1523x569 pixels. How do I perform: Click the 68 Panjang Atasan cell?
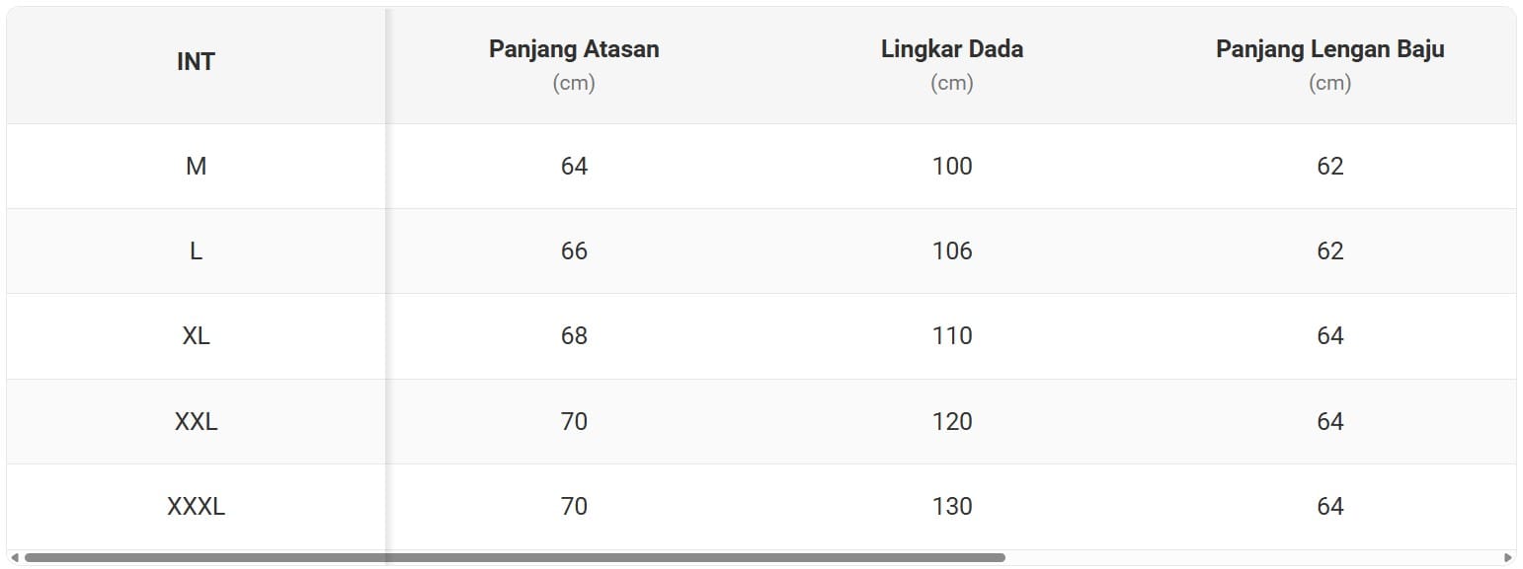coord(574,336)
